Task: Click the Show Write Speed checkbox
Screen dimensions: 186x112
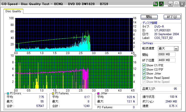Action: tap(144, 82)
